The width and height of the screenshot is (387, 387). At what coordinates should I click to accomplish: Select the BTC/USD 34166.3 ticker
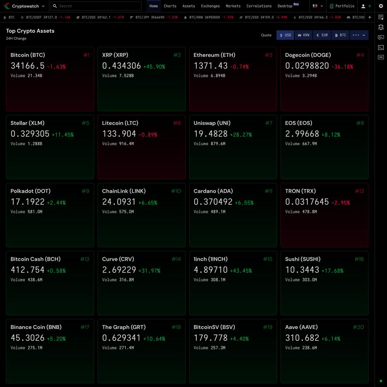click(317, 17)
